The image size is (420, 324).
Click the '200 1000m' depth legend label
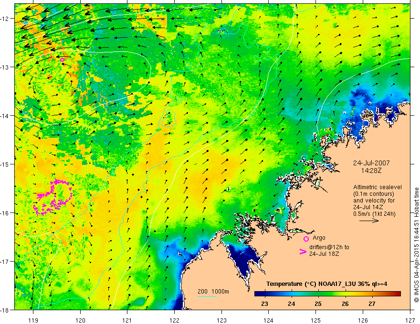213,292
